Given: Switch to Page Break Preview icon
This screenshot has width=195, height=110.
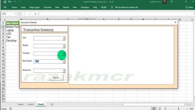Looking at the screenshot, I should coord(165,109).
